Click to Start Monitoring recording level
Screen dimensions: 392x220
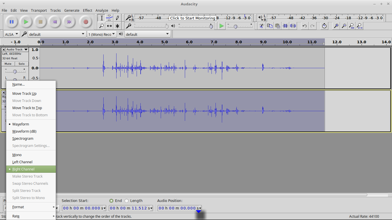click(x=193, y=18)
